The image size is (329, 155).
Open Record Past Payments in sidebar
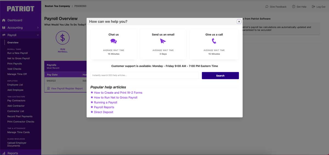tap(20, 116)
